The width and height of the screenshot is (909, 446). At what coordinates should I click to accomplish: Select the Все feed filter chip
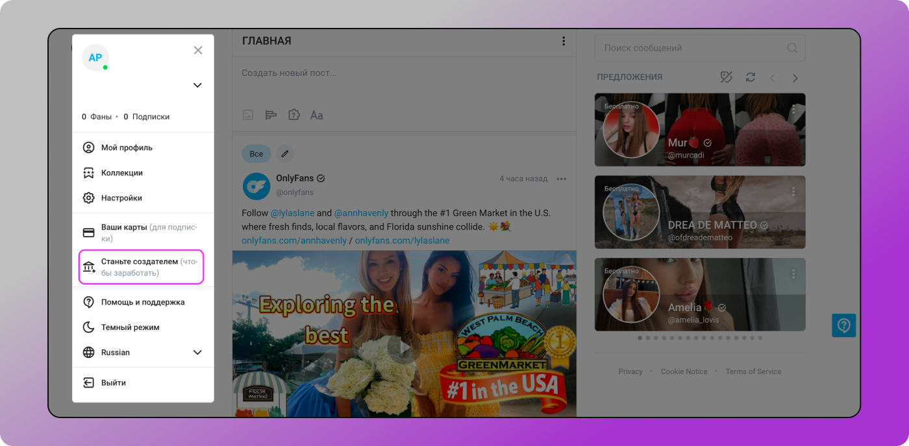(256, 154)
